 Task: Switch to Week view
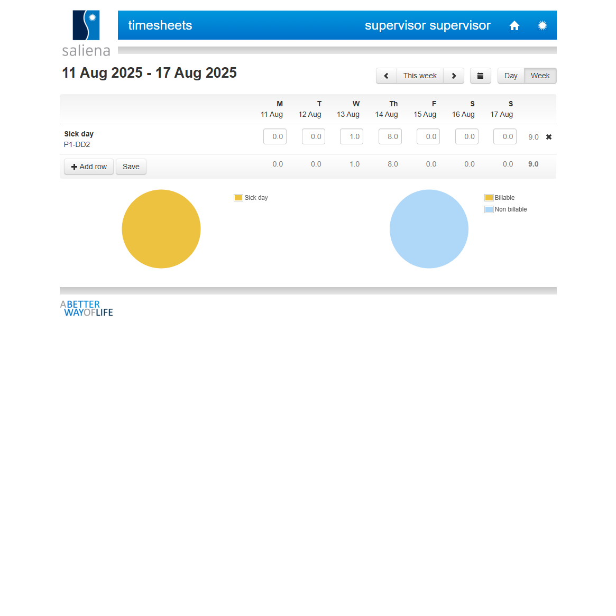click(x=540, y=76)
